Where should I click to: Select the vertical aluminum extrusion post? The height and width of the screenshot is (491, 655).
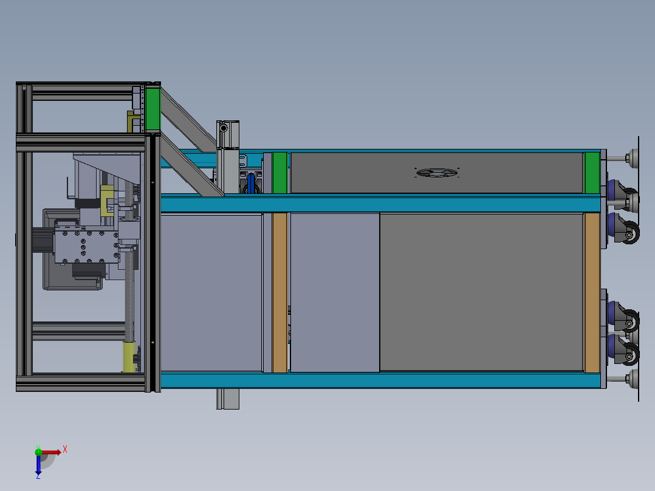click(228, 157)
